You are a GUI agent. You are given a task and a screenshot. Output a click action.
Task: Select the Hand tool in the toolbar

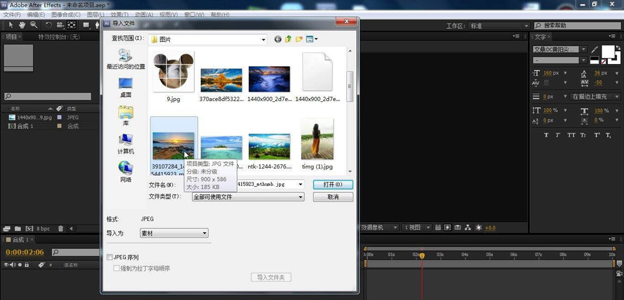[x=22, y=25]
